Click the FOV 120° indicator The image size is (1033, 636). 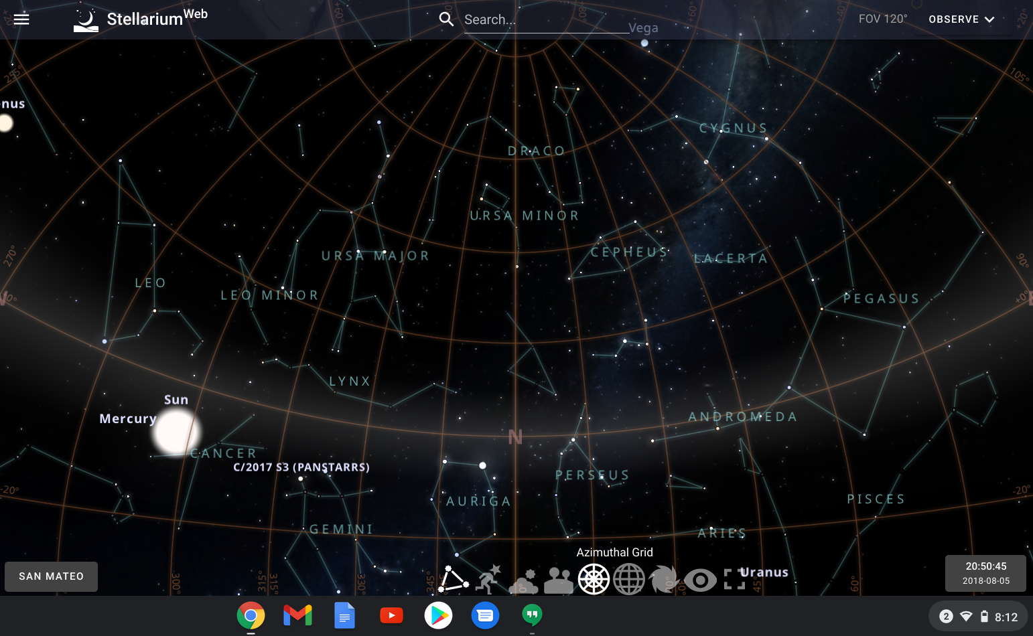(x=883, y=19)
